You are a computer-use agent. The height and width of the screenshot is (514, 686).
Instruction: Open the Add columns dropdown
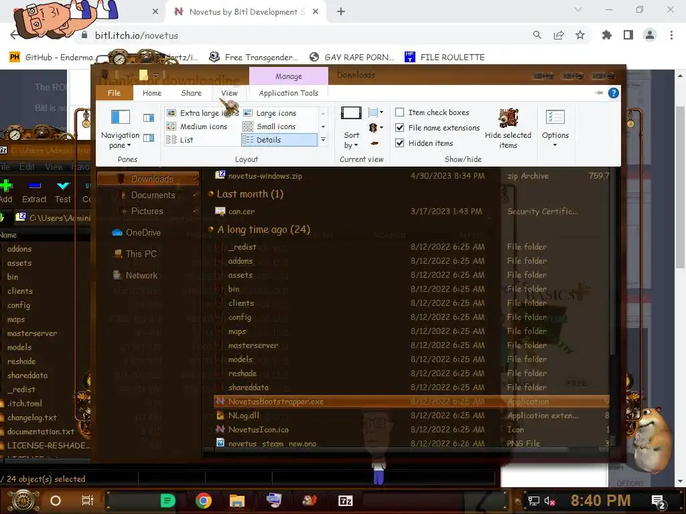point(376,128)
